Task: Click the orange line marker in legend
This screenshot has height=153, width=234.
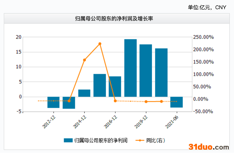Action: (140, 140)
